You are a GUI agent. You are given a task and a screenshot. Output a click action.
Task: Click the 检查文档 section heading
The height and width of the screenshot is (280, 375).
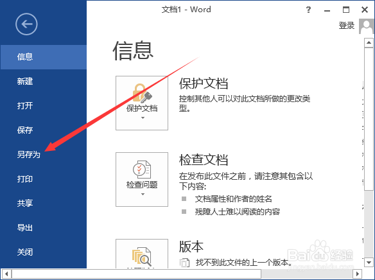pos(204,160)
